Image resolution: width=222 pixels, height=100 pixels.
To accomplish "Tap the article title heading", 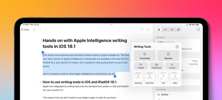I will pos(85,43).
